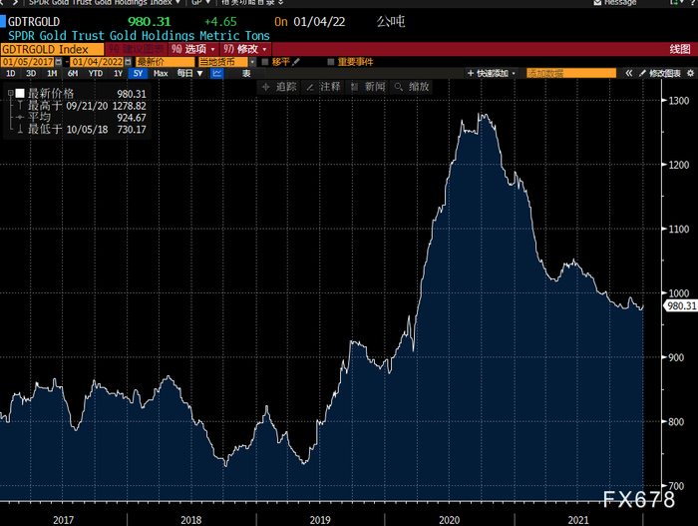Screen dimensions: 698x526
Task: Click the +4.65 change value in header
Action: tap(220, 21)
